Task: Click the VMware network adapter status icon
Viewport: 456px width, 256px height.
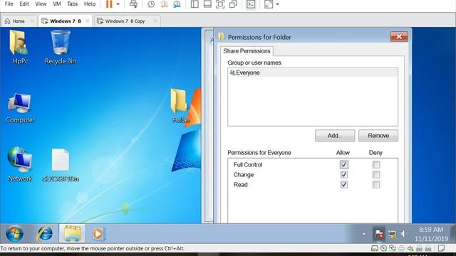Action: click(393, 248)
